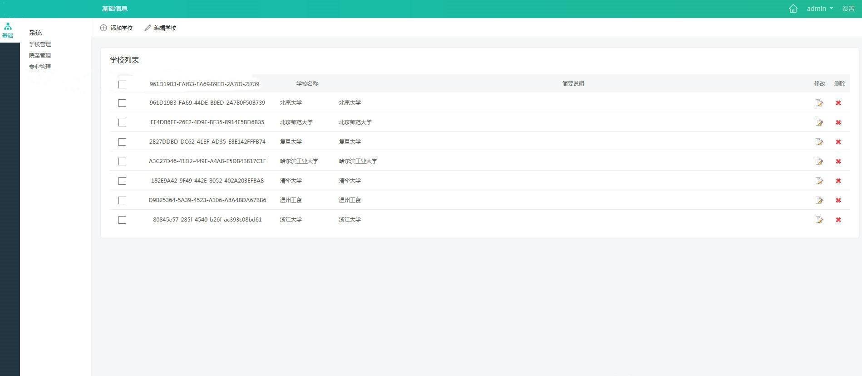Check the box next to 浙江大学

(x=122, y=220)
